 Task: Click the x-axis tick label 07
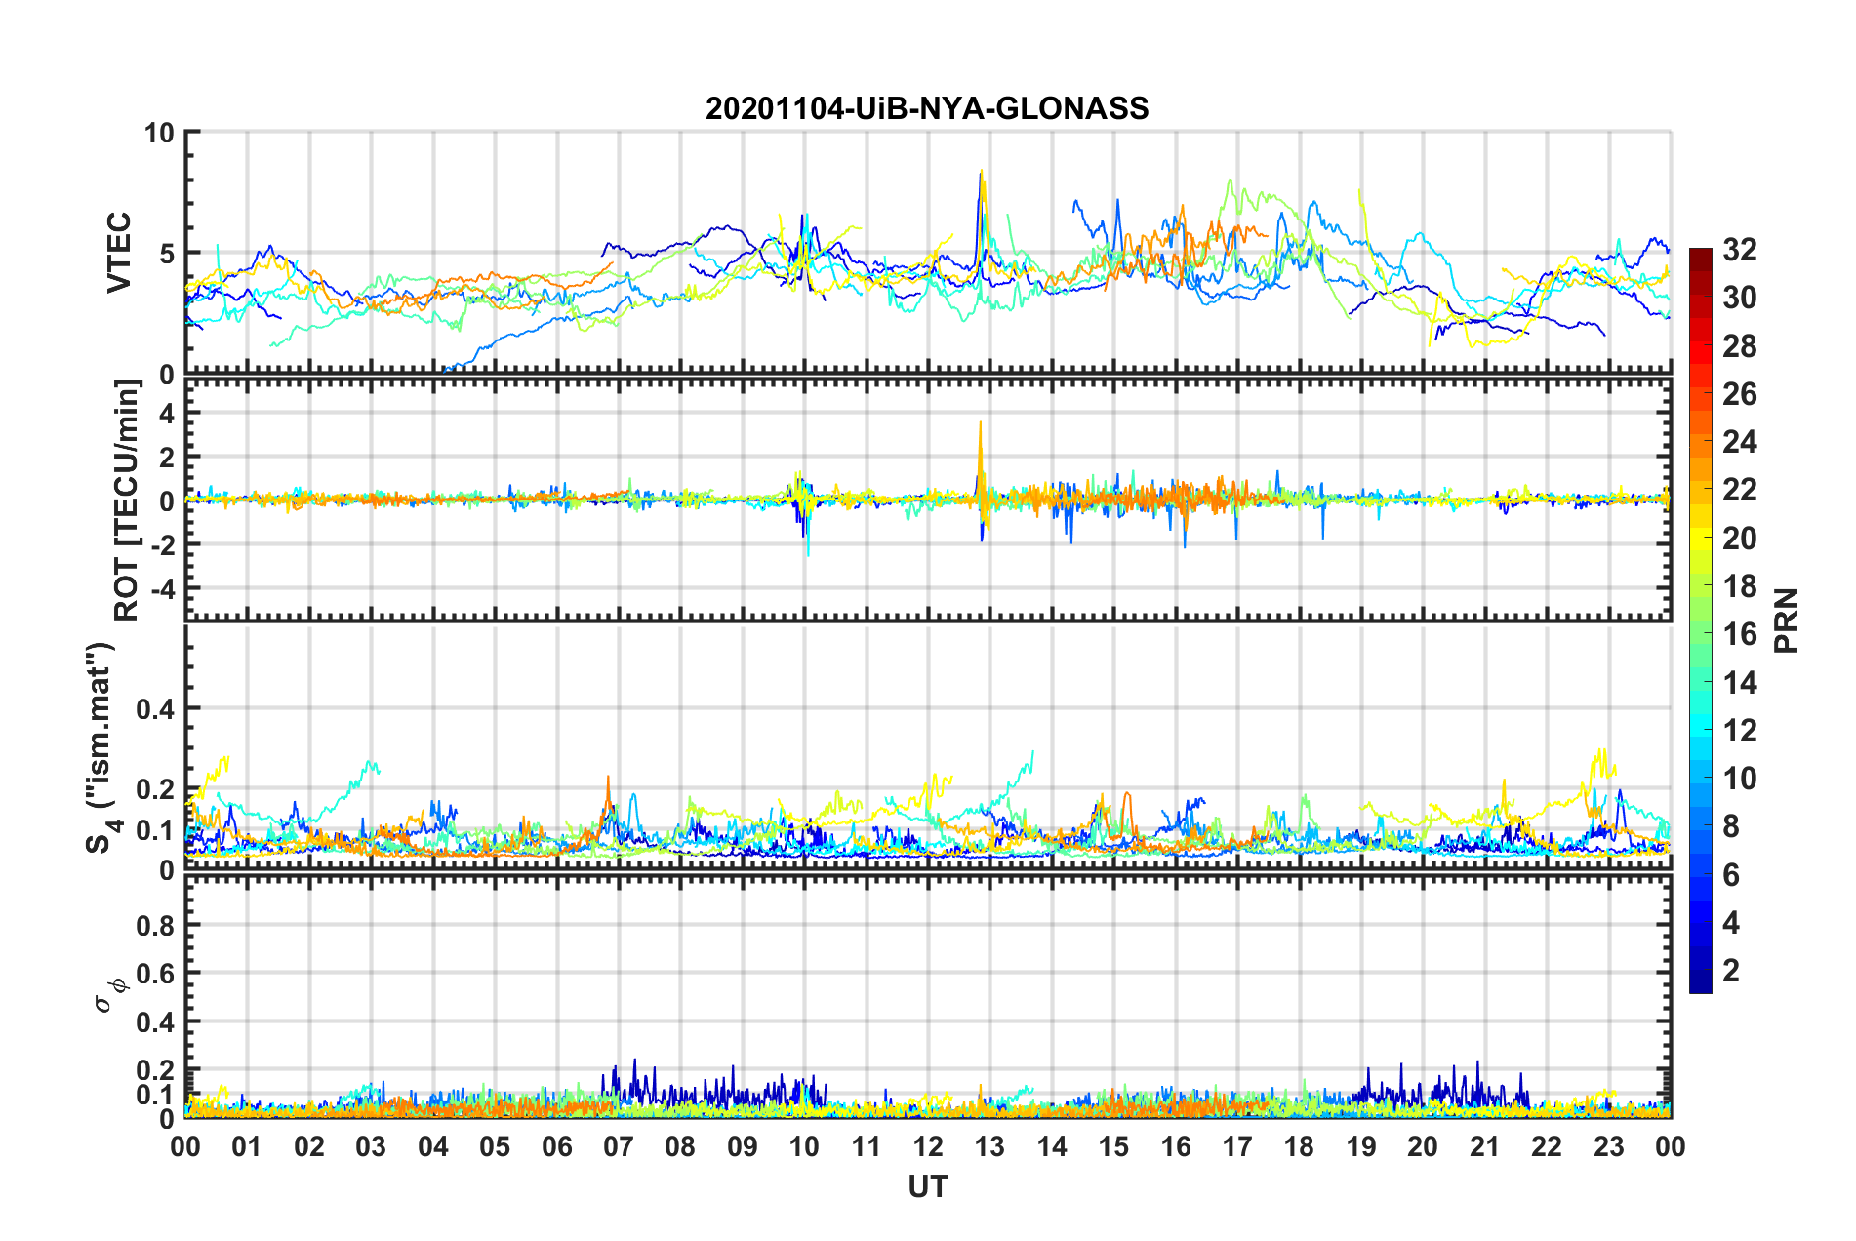click(619, 1146)
